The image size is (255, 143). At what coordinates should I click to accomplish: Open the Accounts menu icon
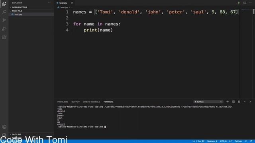tap(4, 127)
